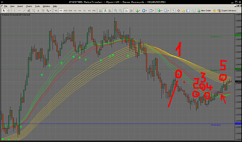
Task: Toggle chart Auto Scroll
Action: [x=126, y=10]
